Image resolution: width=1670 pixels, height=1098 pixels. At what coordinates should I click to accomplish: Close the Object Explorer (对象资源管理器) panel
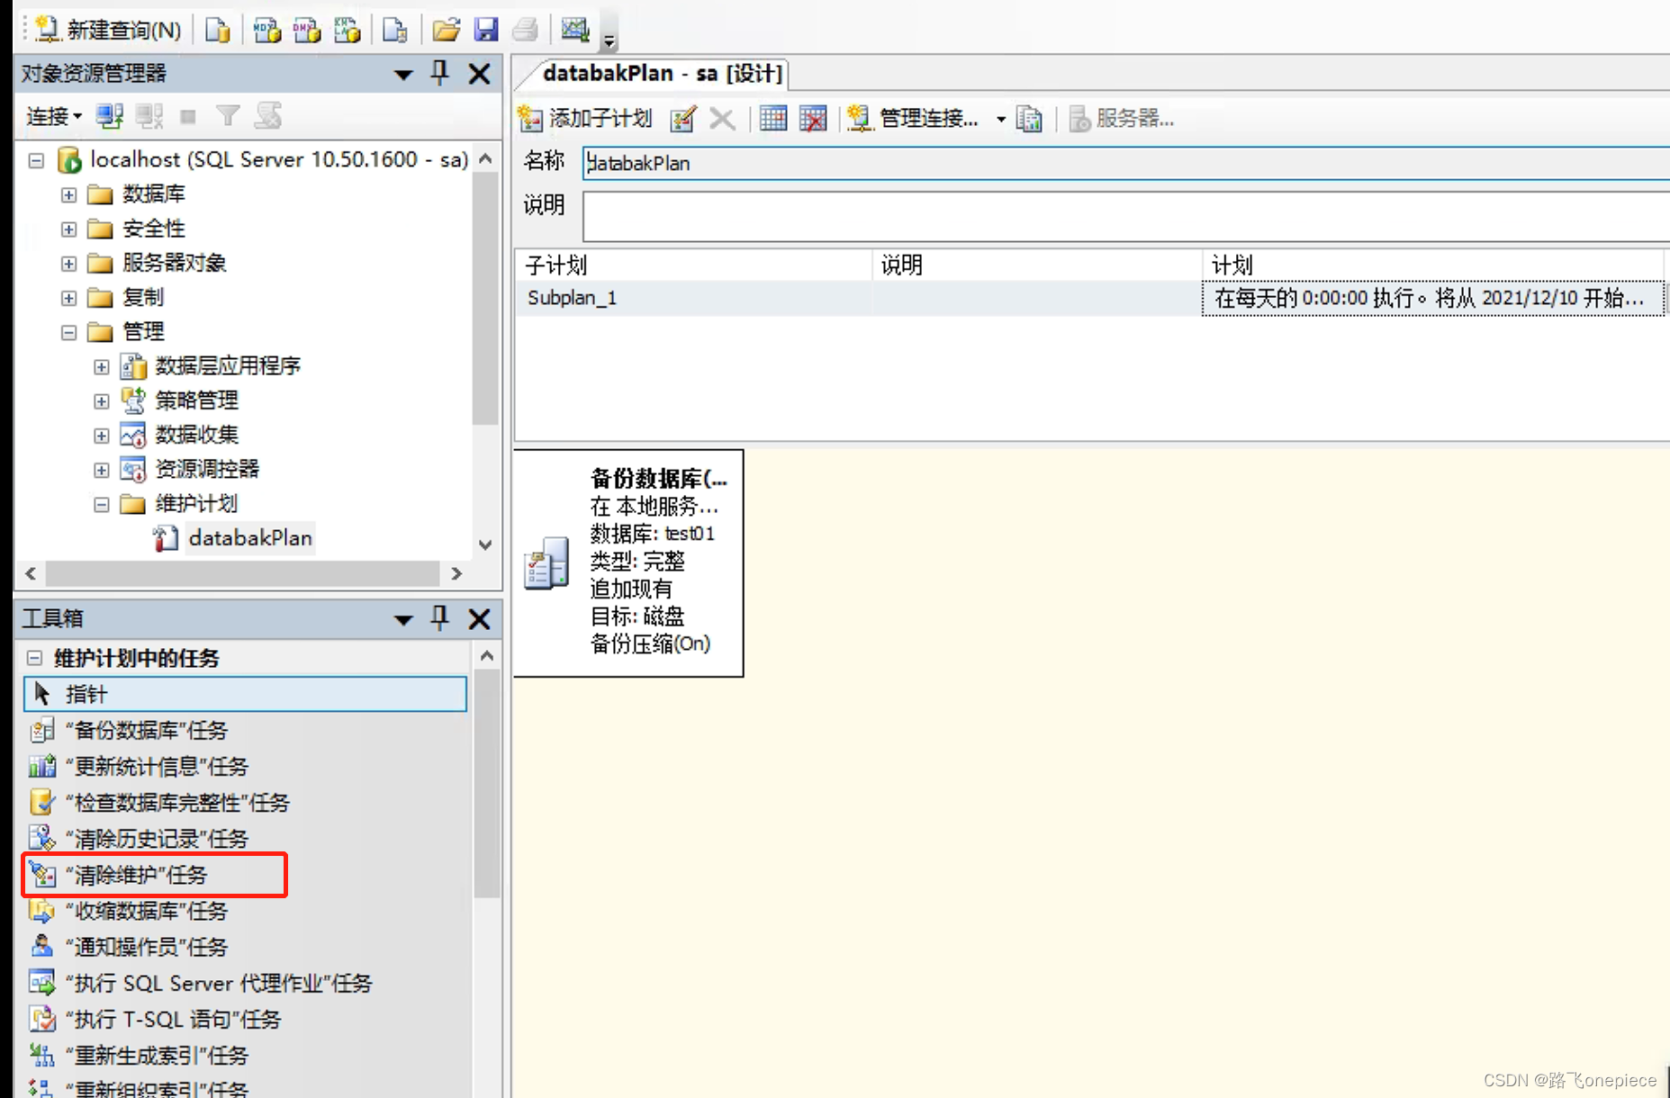479,74
